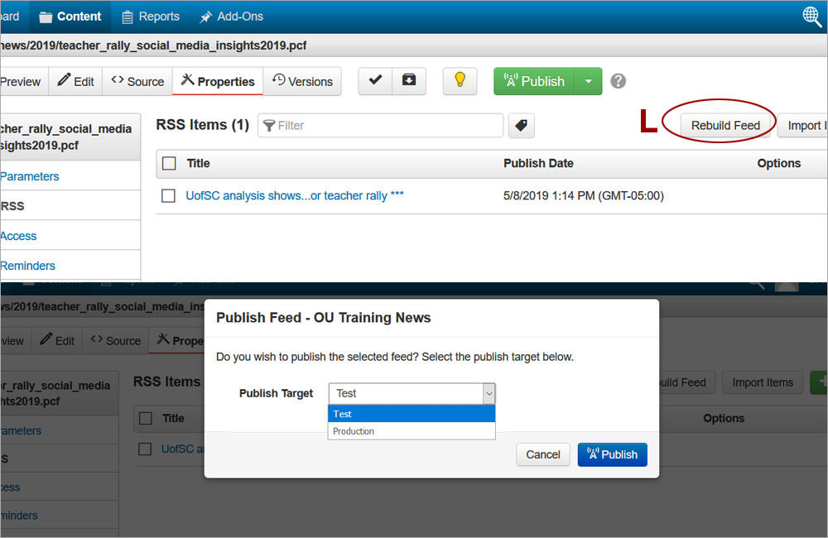The height and width of the screenshot is (538, 828).
Task: Click the backup/save version icon
Action: pos(409,81)
